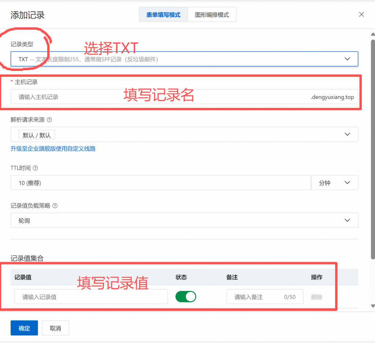Image resolution: width=375 pixels, height=343 pixels.
Task: Click help icon next to TTL时间
Action: click(36, 168)
